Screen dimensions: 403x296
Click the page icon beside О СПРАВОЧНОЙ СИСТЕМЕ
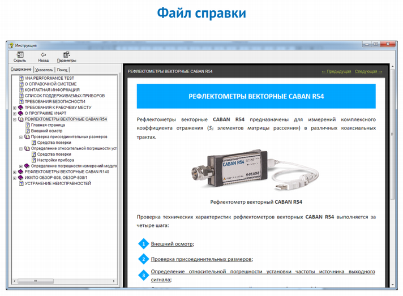[x=22, y=84]
